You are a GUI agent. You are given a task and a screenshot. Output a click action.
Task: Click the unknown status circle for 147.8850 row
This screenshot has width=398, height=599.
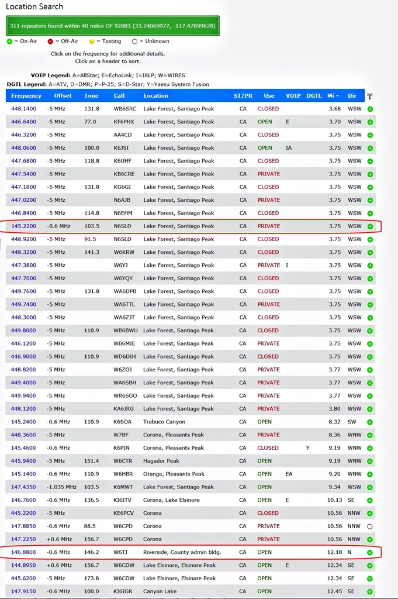(x=370, y=526)
